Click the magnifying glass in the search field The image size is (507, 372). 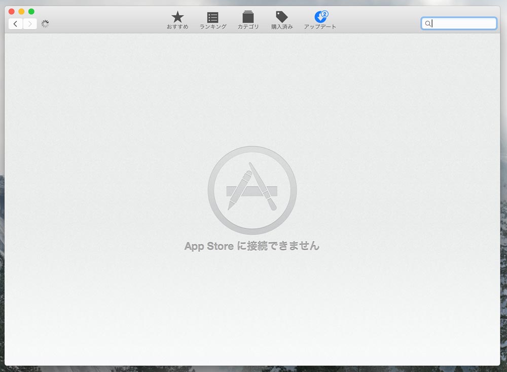click(427, 23)
